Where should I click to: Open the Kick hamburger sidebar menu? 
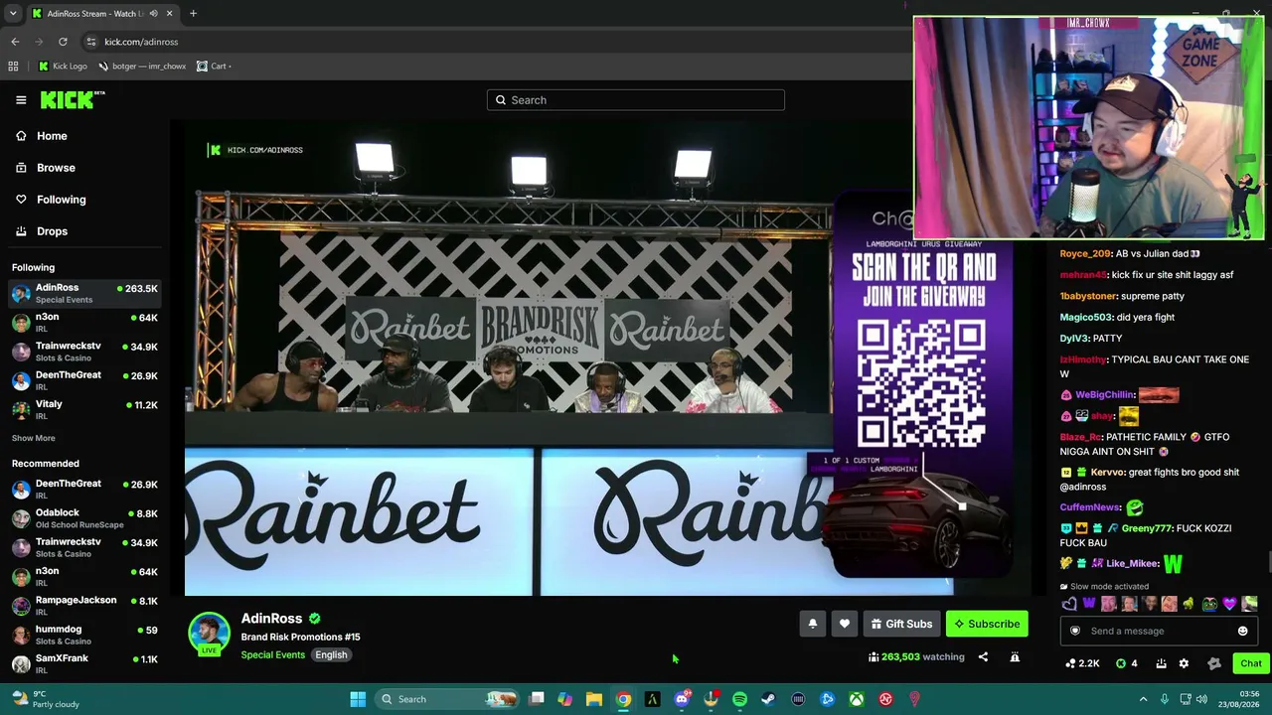21,99
